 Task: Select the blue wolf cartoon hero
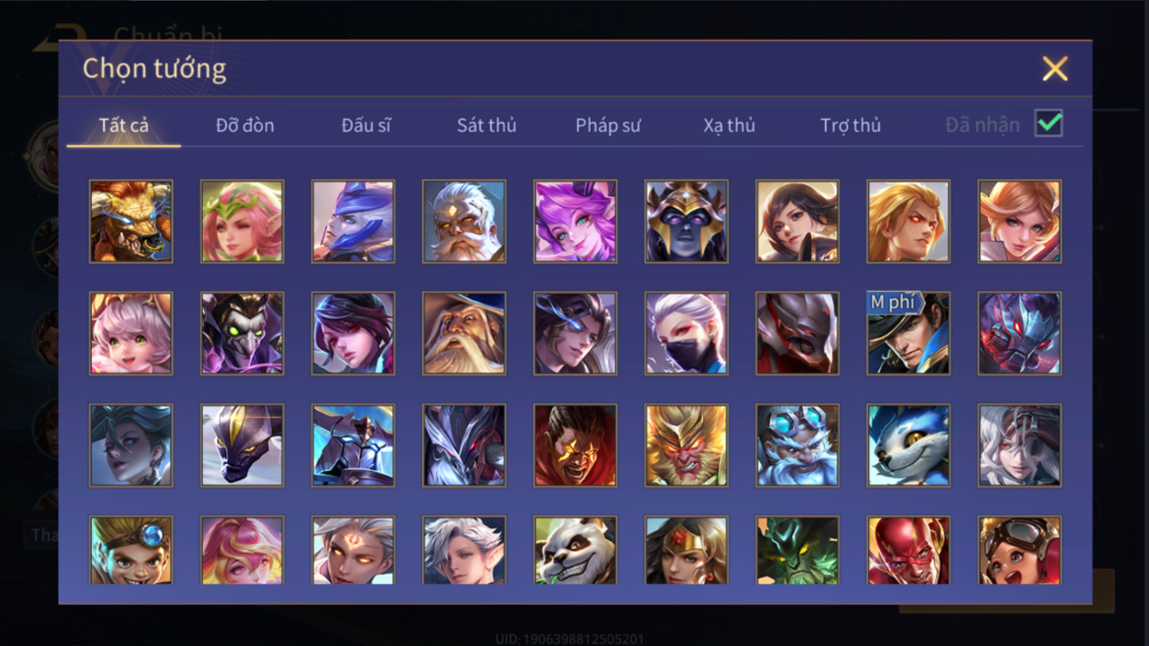(x=908, y=445)
